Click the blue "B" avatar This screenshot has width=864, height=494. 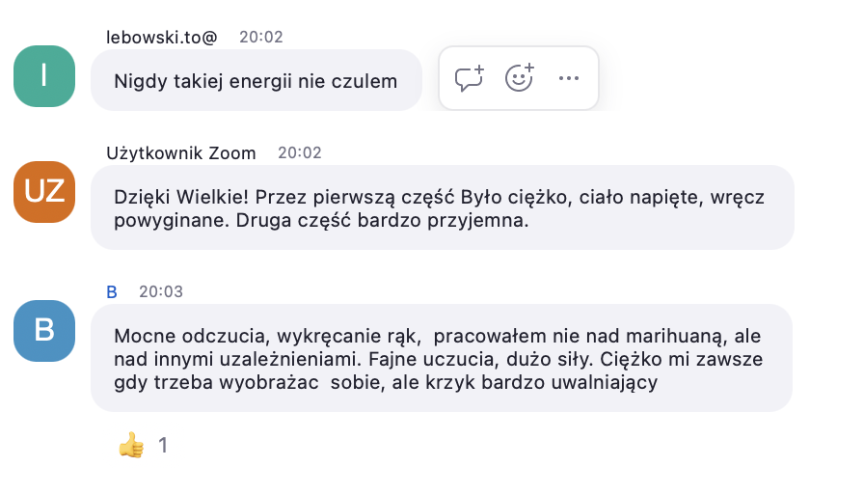click(x=44, y=331)
